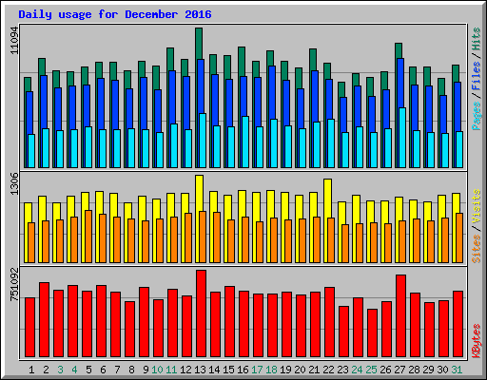Image resolution: width=487 pixels, height=380 pixels.
Task: Click day 16 on the x-axis
Action: [243, 370]
